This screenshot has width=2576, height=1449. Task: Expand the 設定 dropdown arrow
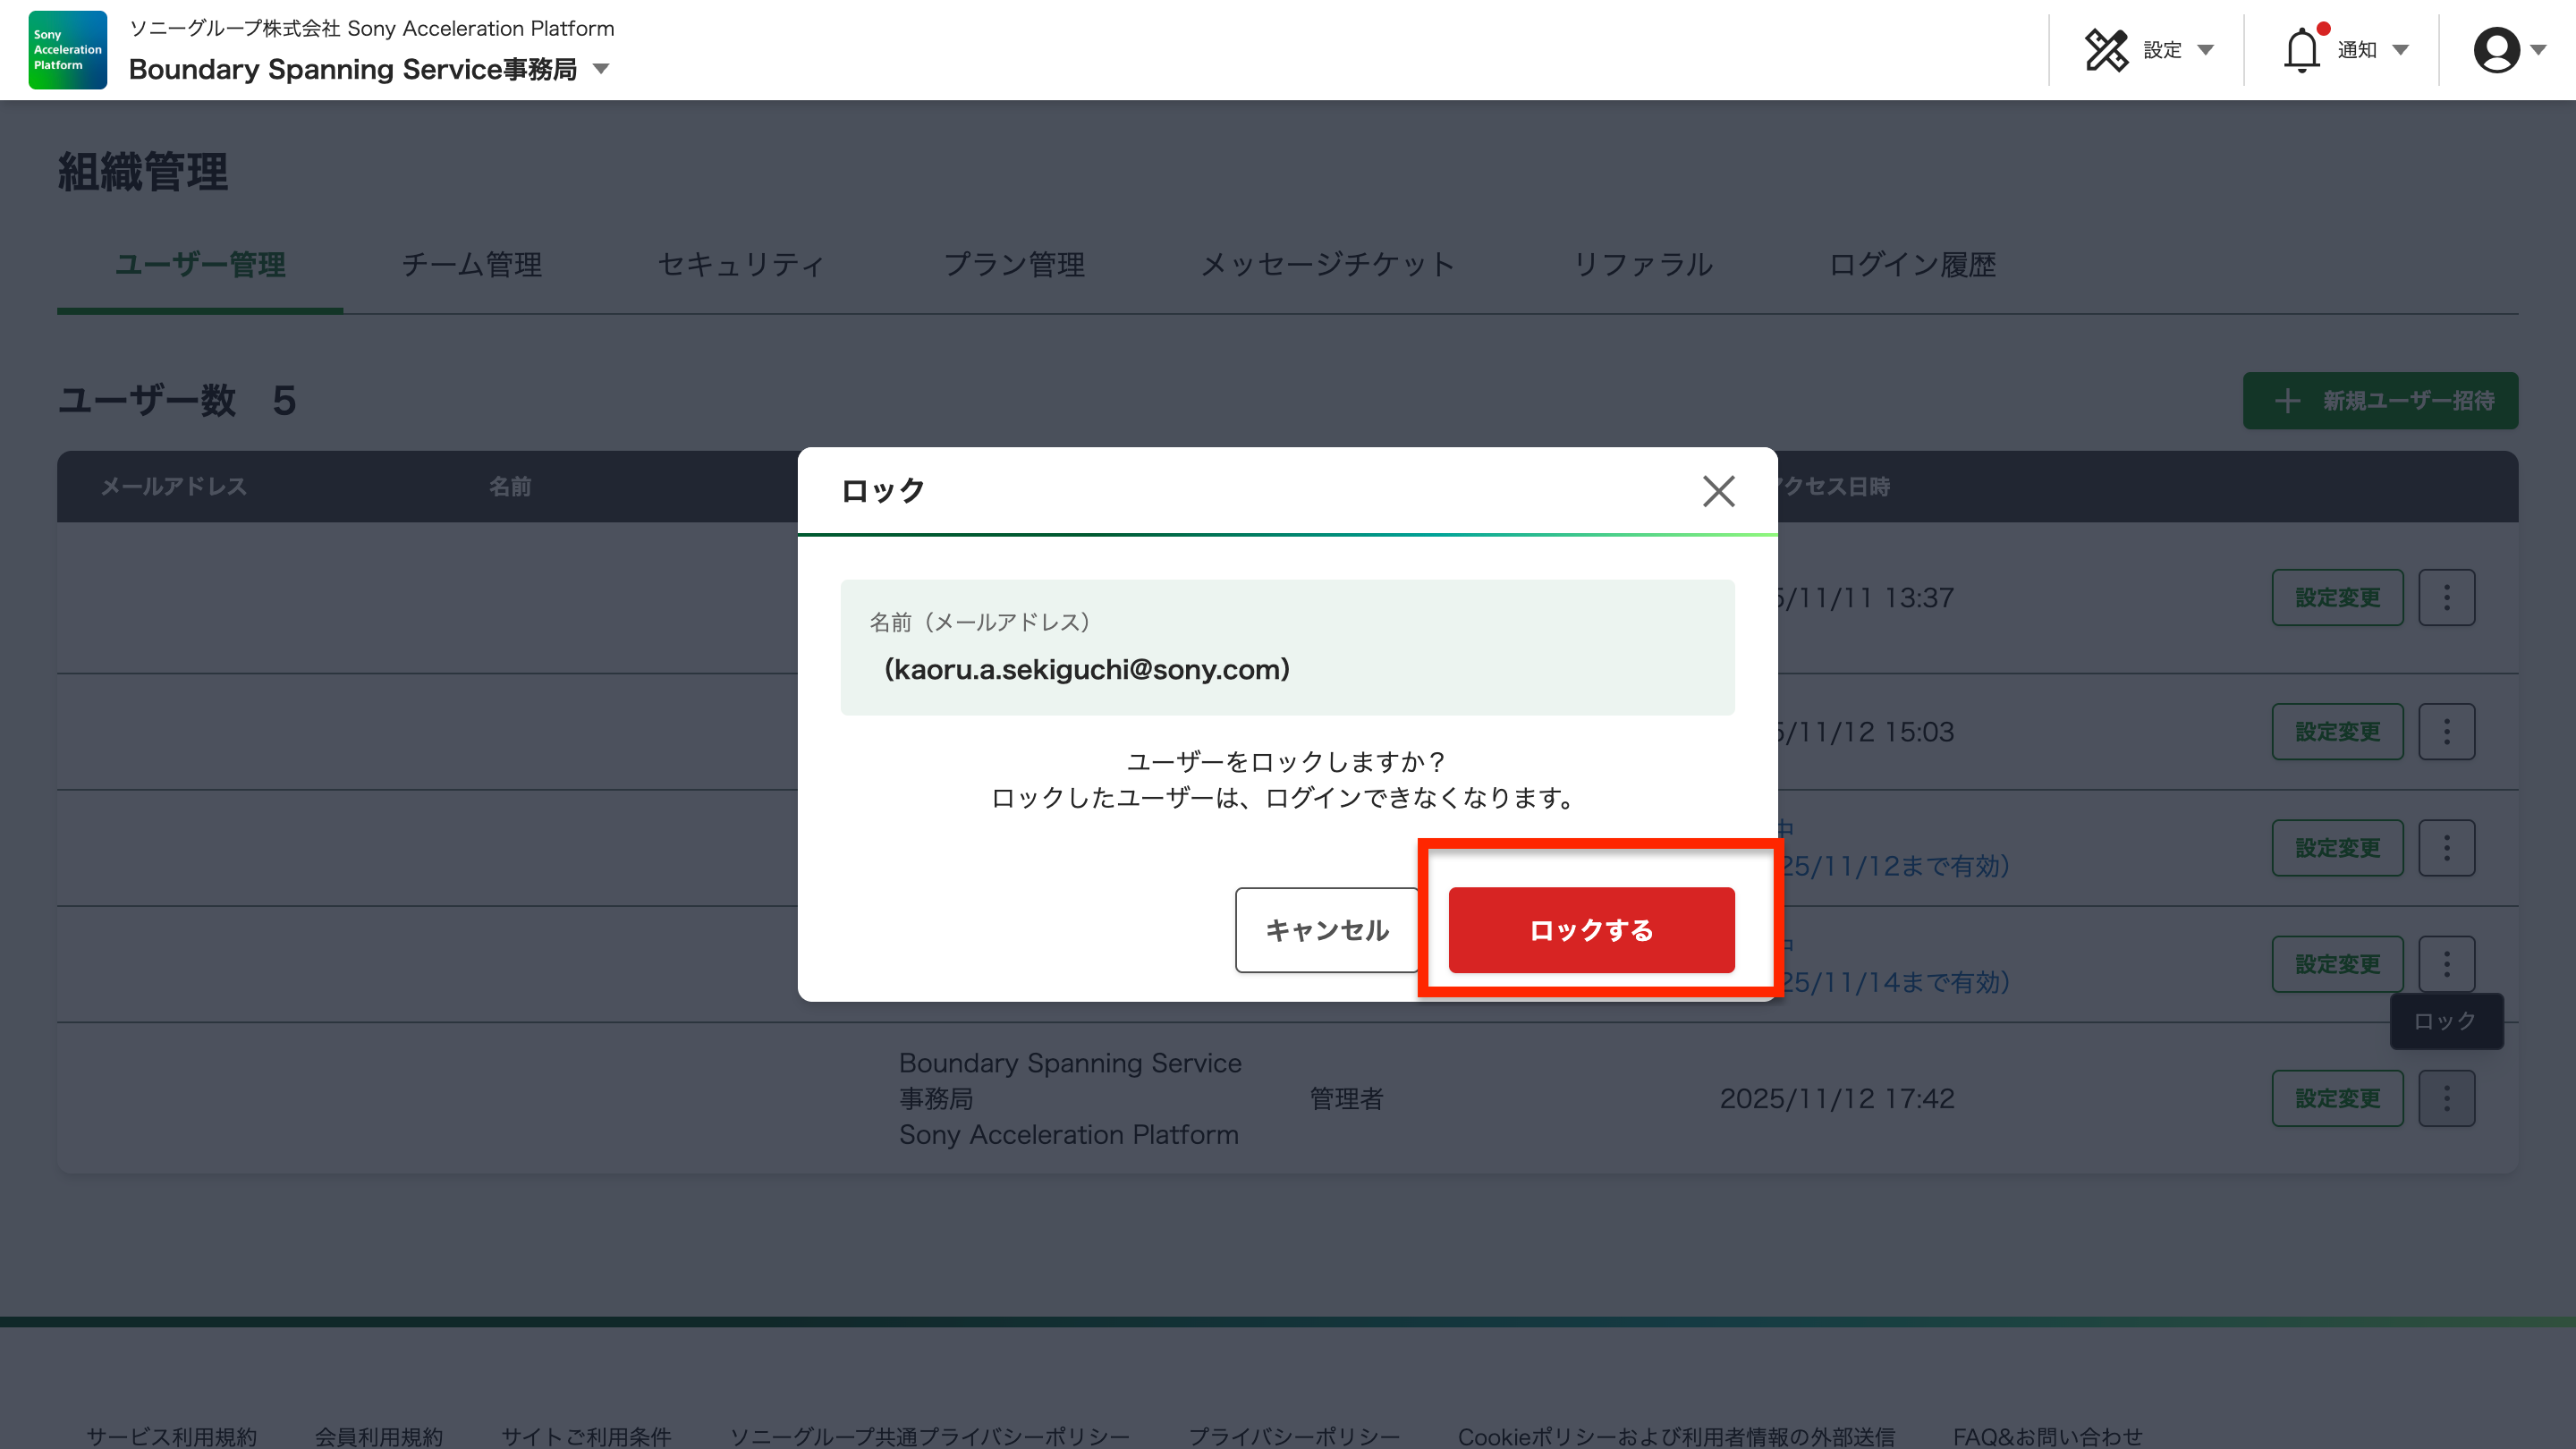(x=2205, y=50)
